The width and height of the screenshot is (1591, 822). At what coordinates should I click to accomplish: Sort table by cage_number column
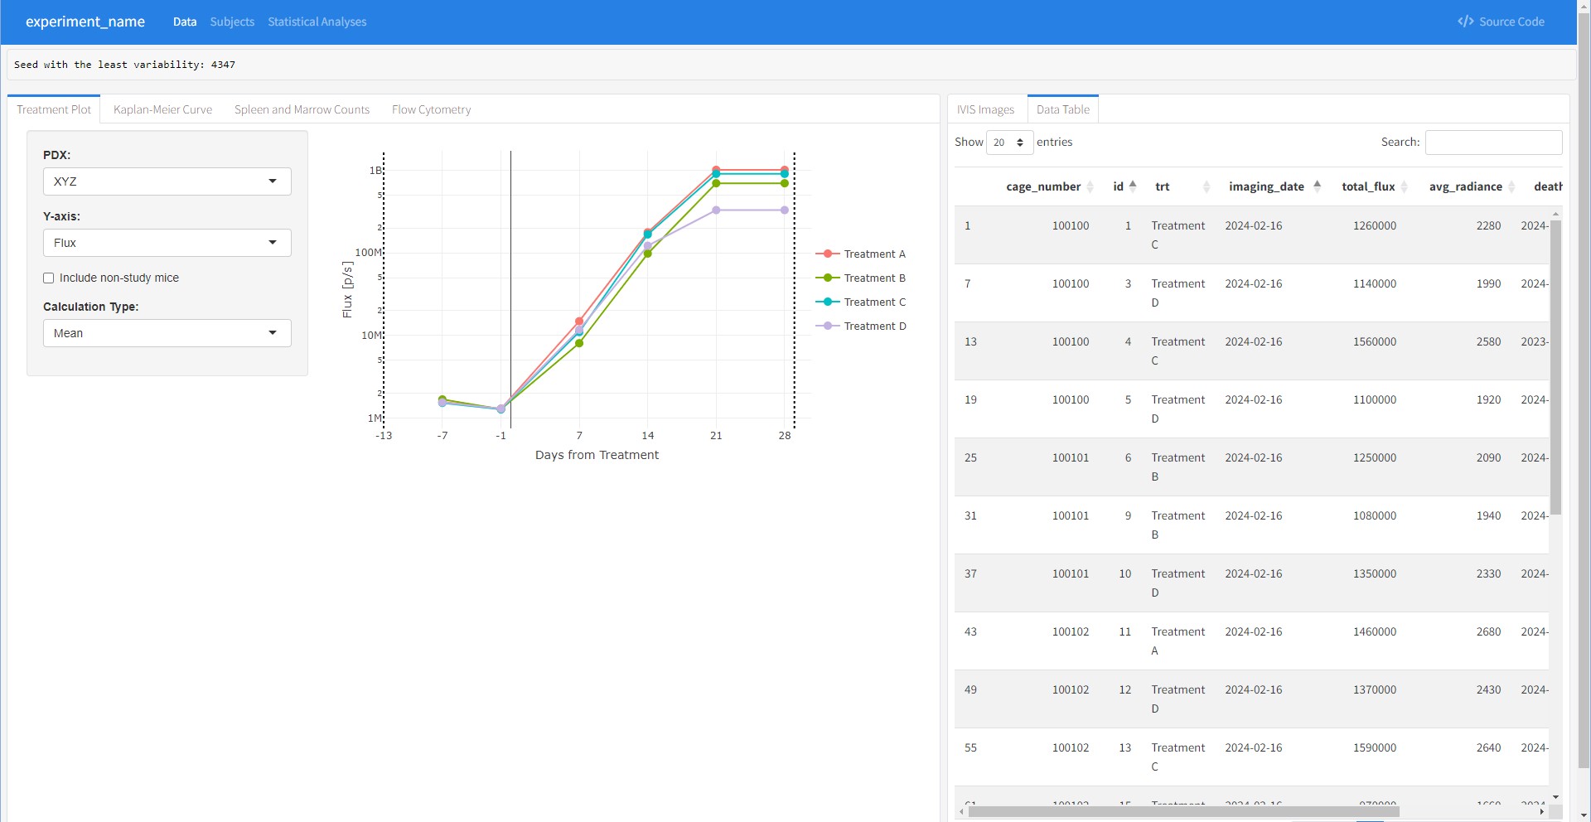click(1043, 186)
